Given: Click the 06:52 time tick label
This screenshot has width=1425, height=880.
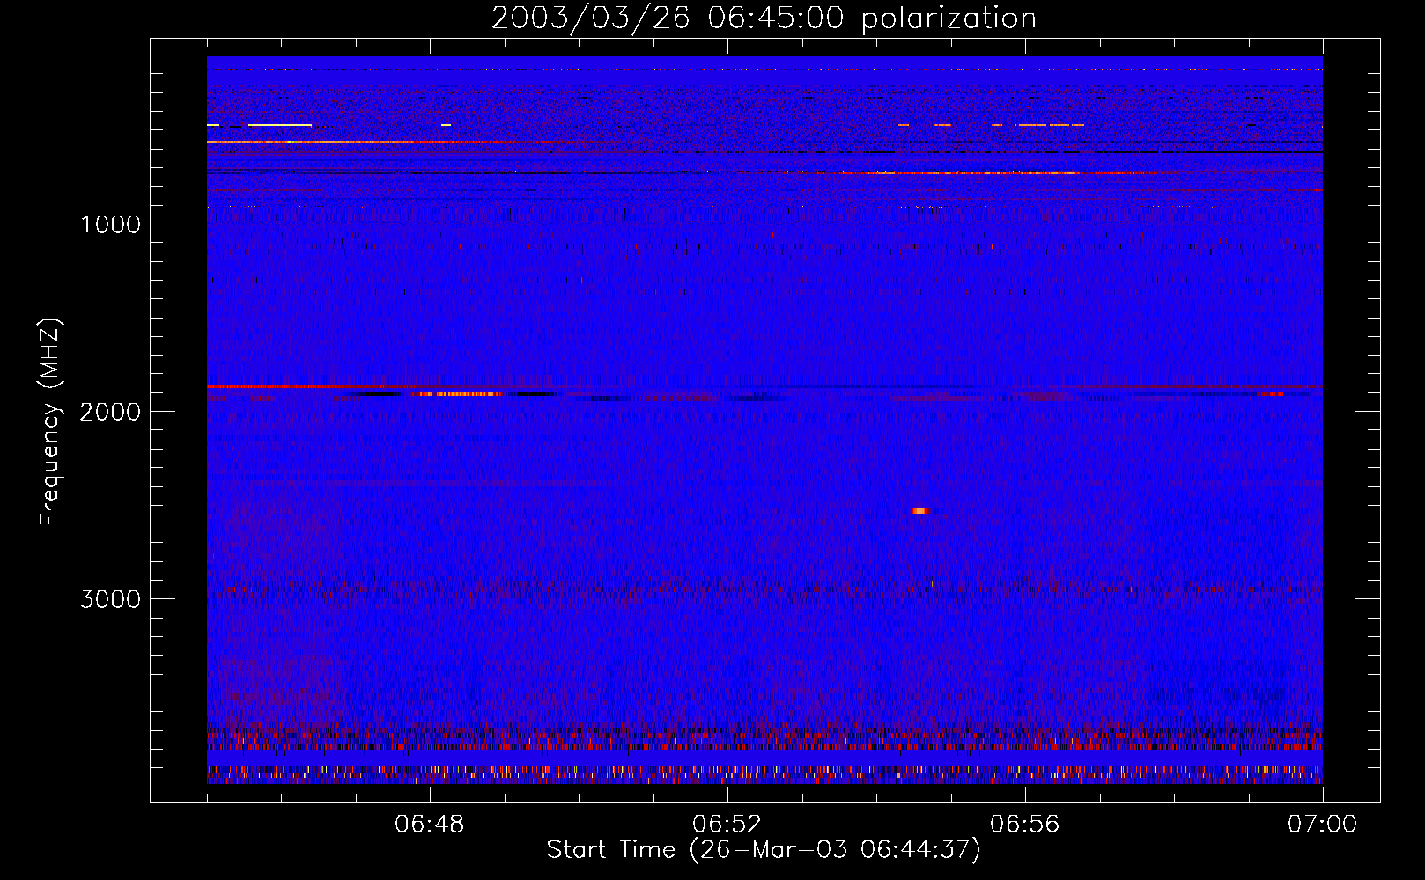Looking at the screenshot, I should 727,825.
